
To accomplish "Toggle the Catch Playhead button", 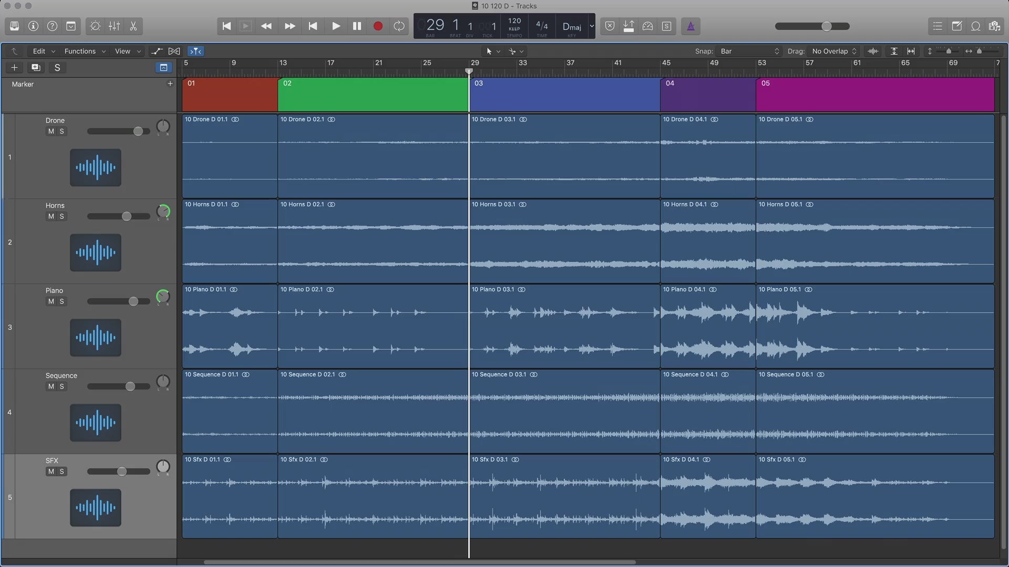I will (x=195, y=51).
